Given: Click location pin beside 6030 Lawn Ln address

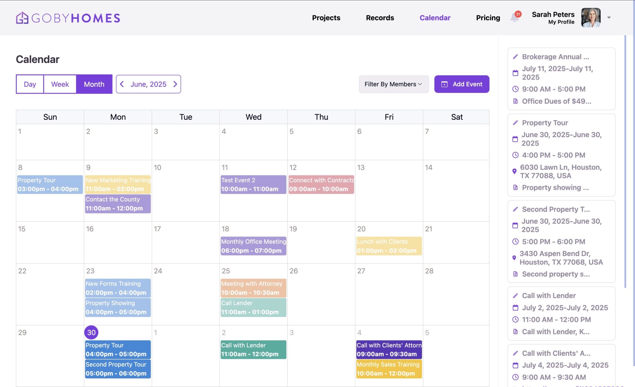Looking at the screenshot, I should [x=514, y=171].
